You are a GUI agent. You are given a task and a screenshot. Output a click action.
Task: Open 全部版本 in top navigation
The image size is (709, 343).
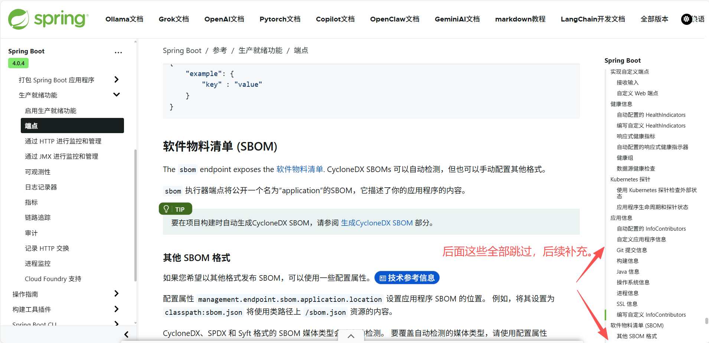(x=654, y=19)
